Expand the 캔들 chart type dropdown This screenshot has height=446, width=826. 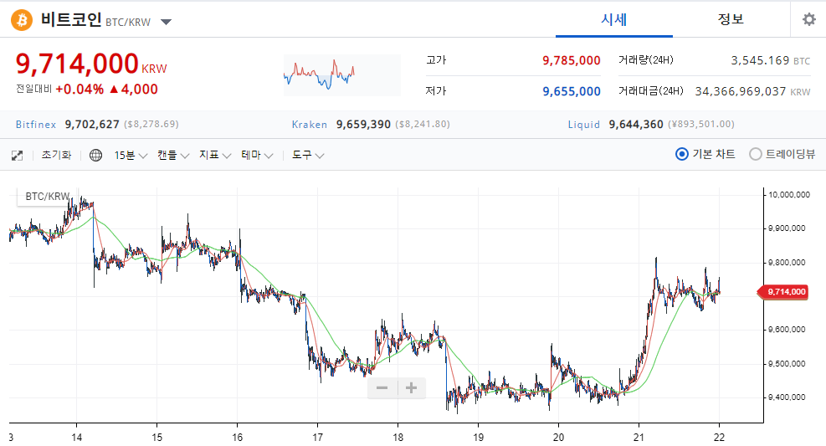[172, 155]
